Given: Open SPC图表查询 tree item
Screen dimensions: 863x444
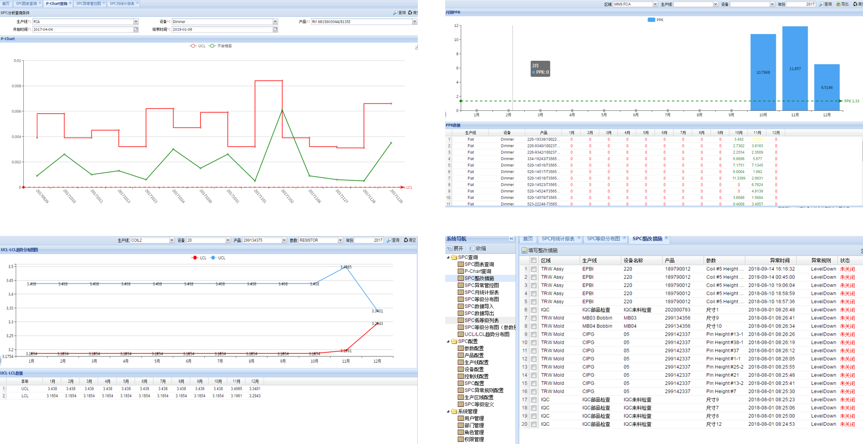Looking at the screenshot, I should 479,264.
